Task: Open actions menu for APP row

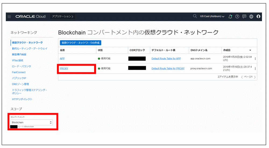Action: (255, 59)
